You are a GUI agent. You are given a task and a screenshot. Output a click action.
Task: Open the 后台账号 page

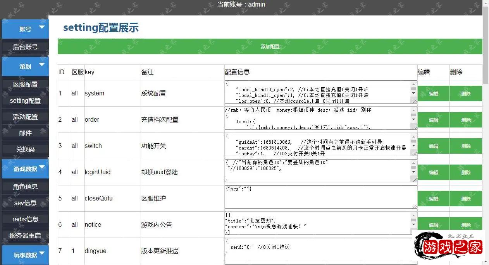pos(25,46)
